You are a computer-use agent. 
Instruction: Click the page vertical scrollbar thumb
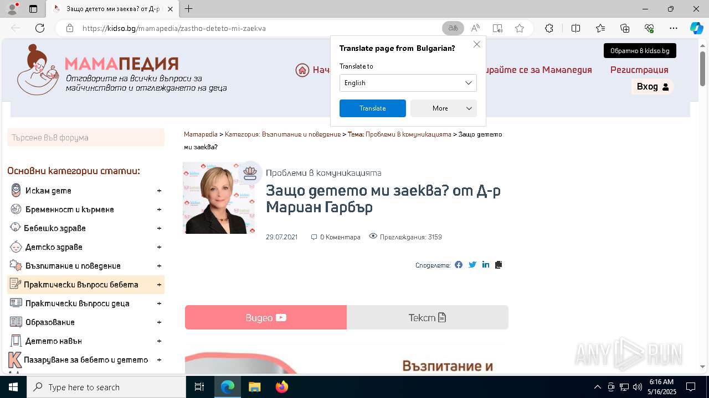coord(703,68)
